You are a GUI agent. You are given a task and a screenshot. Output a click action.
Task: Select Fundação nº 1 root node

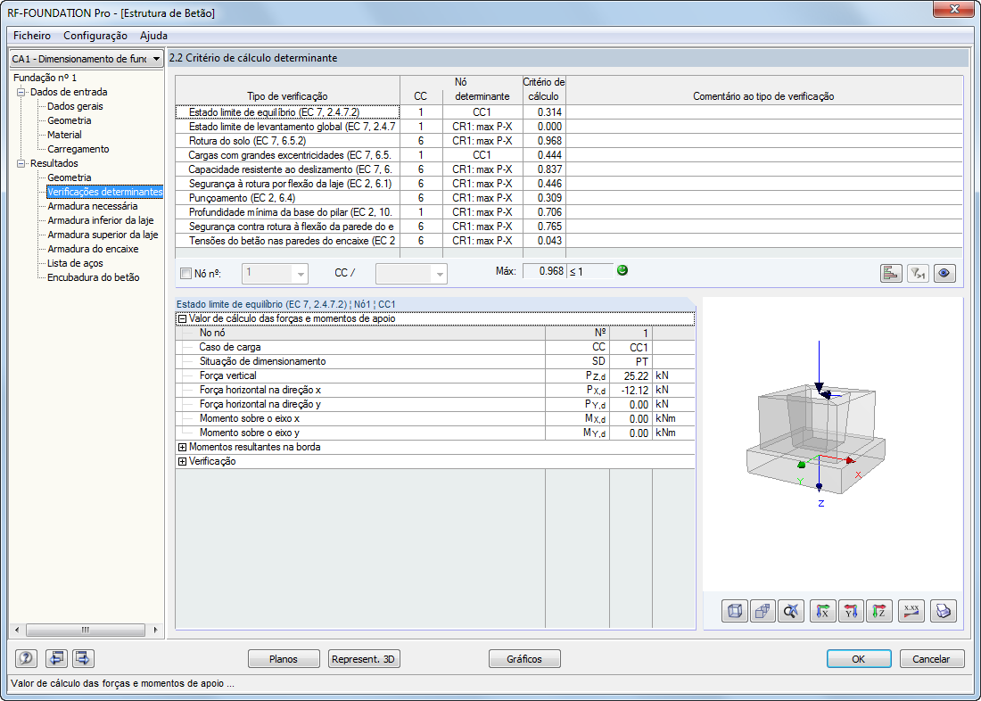point(45,78)
